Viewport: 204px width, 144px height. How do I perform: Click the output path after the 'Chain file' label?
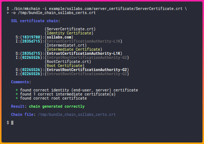point(77,114)
